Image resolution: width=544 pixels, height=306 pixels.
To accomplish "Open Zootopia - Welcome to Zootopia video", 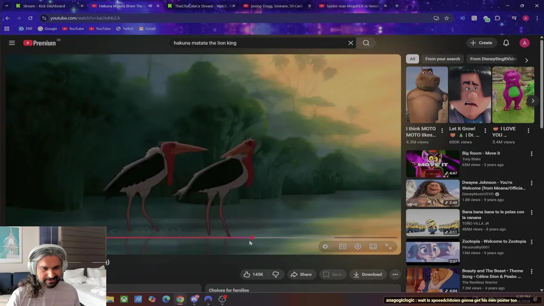I will coord(433,252).
